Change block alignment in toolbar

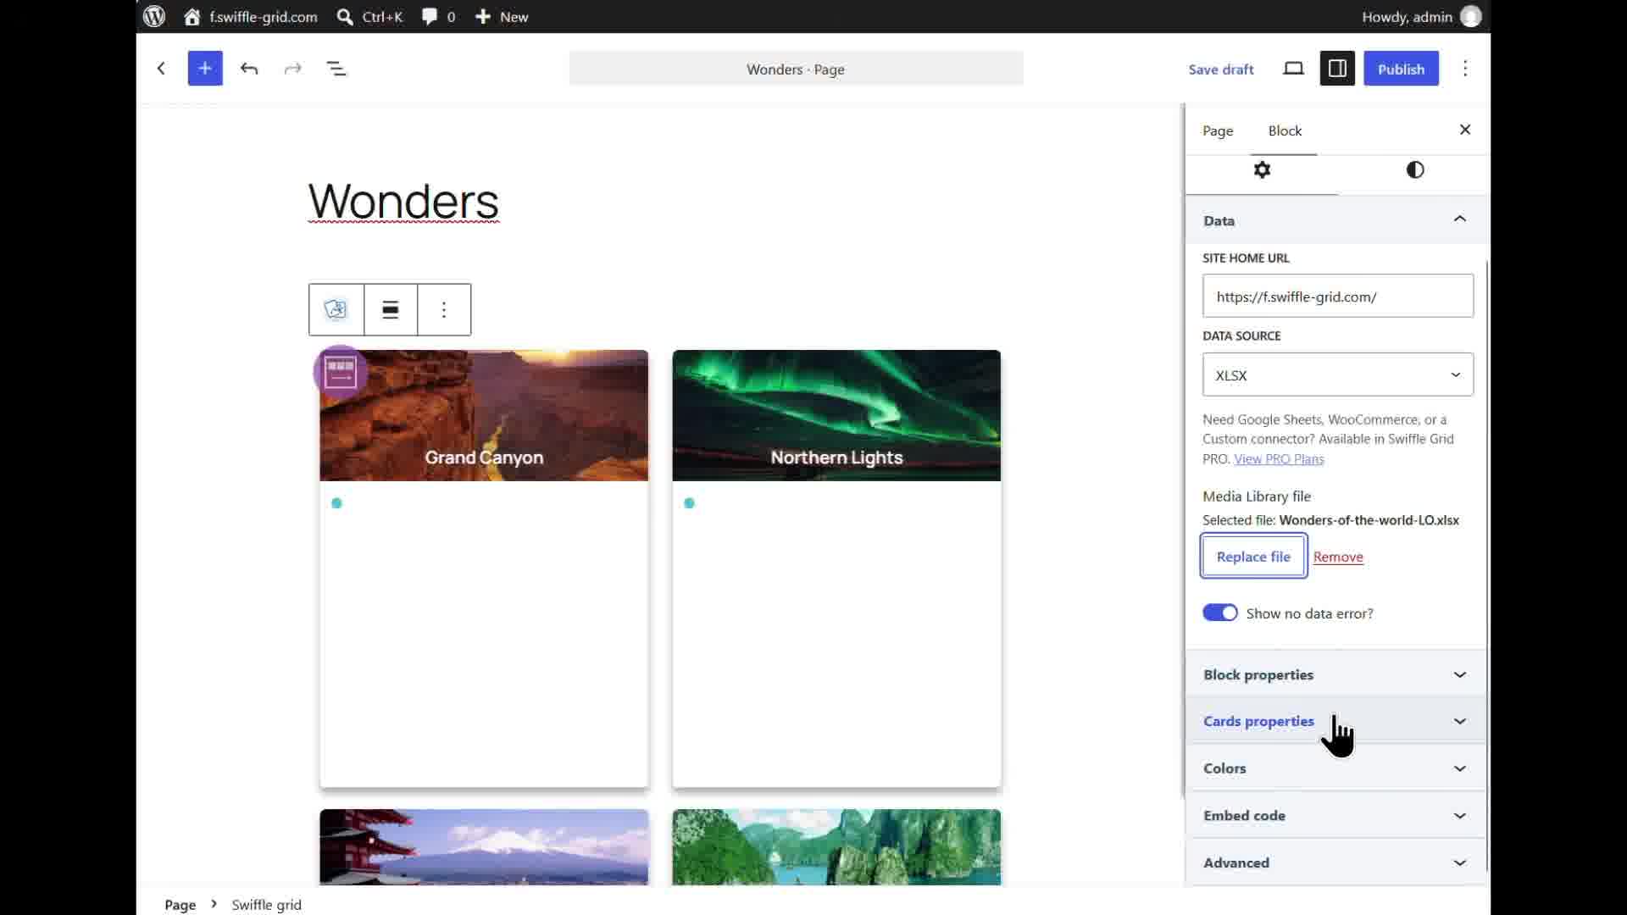[391, 309]
